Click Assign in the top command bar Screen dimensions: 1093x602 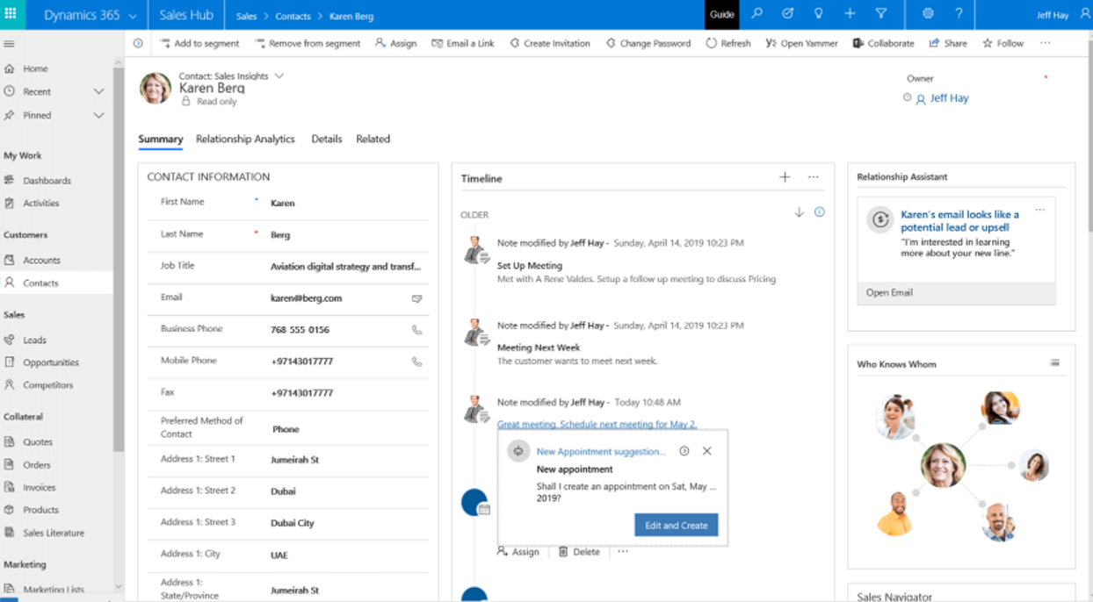(x=395, y=43)
